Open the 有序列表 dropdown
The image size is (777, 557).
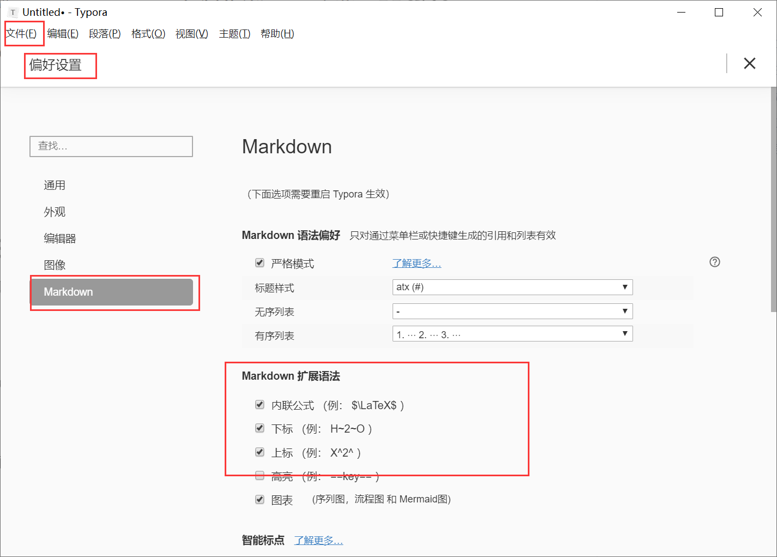513,334
